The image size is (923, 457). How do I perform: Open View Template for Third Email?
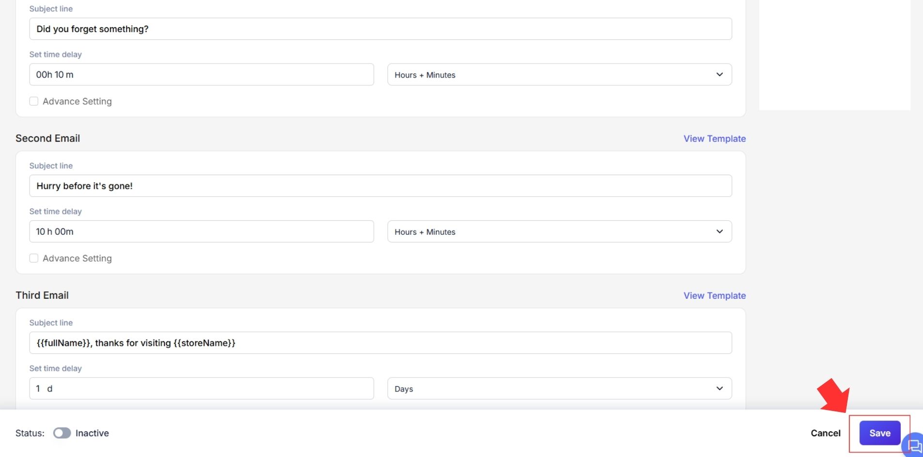[x=714, y=295]
